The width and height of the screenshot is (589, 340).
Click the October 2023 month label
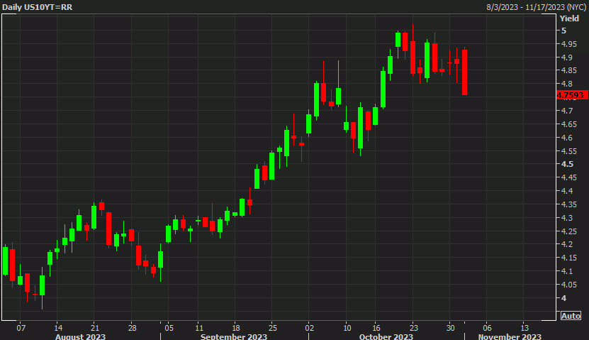(386, 336)
